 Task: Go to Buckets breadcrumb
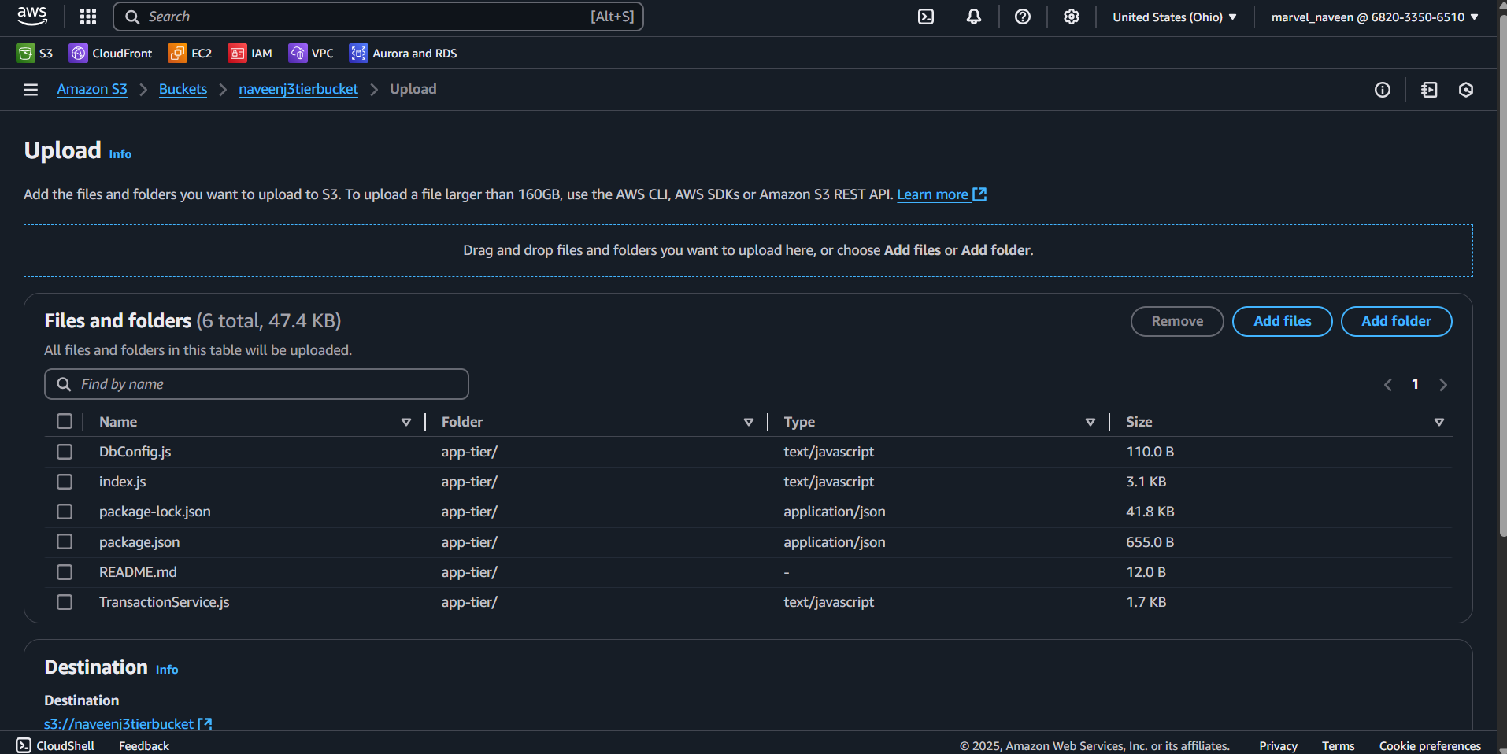pos(183,89)
